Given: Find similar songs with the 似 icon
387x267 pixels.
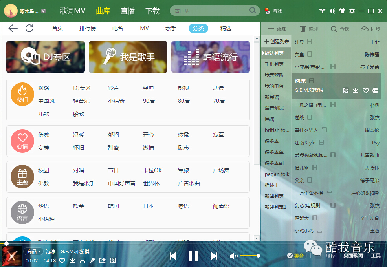Looking at the screenshot, I should click(x=113, y=261).
